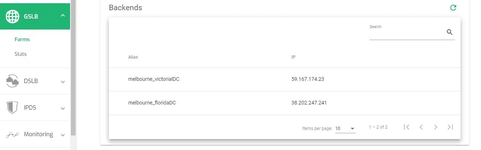Screen dimensions: 481x150
Task: Expand the Monitoring menu section
Action: click(63, 135)
